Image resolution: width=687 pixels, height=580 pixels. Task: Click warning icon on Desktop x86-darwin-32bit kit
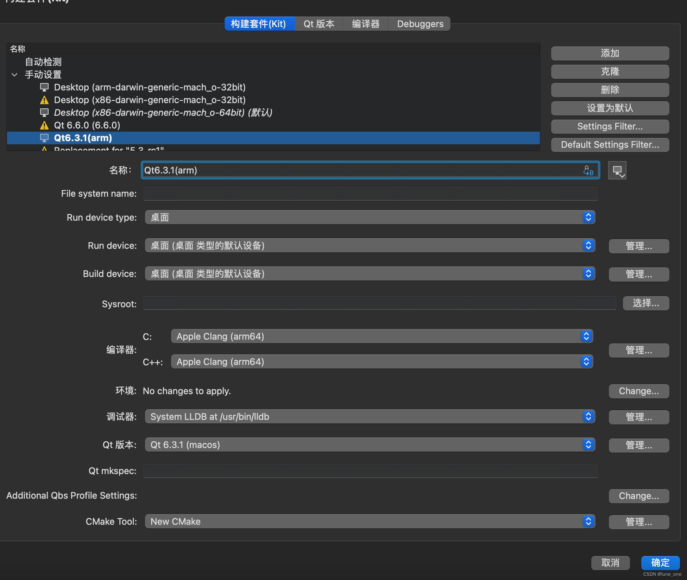pos(44,100)
